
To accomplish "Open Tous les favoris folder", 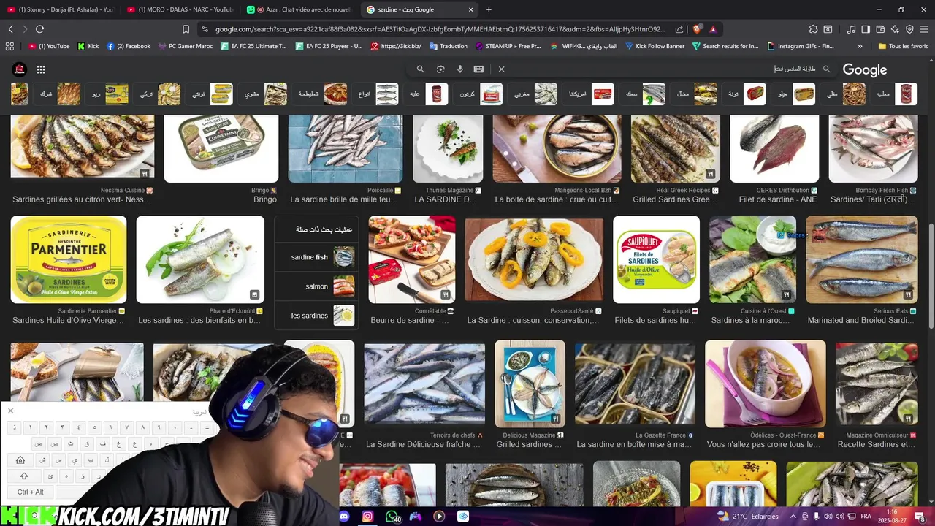I will tap(903, 46).
